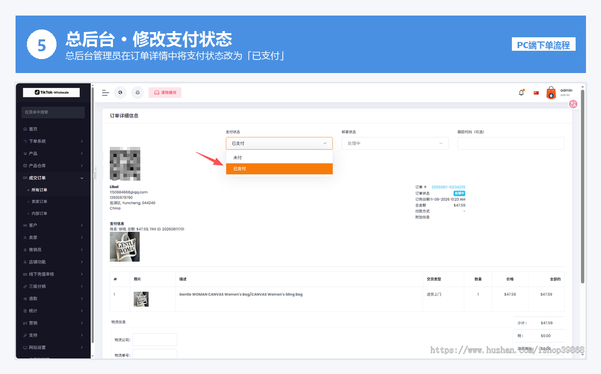Toggle the sidebar hamburger menu icon
The width and height of the screenshot is (601, 374).
click(105, 93)
